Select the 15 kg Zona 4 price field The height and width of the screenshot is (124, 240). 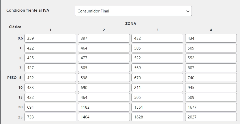coord(211,97)
